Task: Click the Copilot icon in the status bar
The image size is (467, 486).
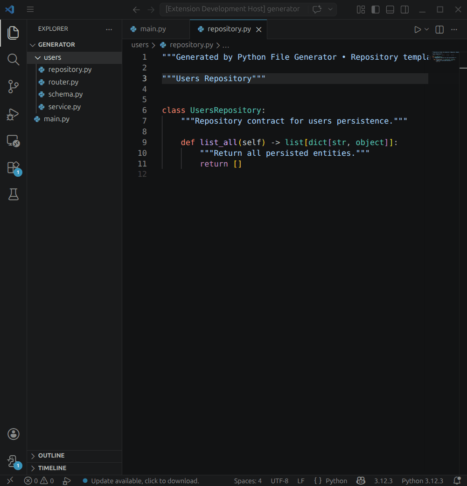Action: coord(361,480)
